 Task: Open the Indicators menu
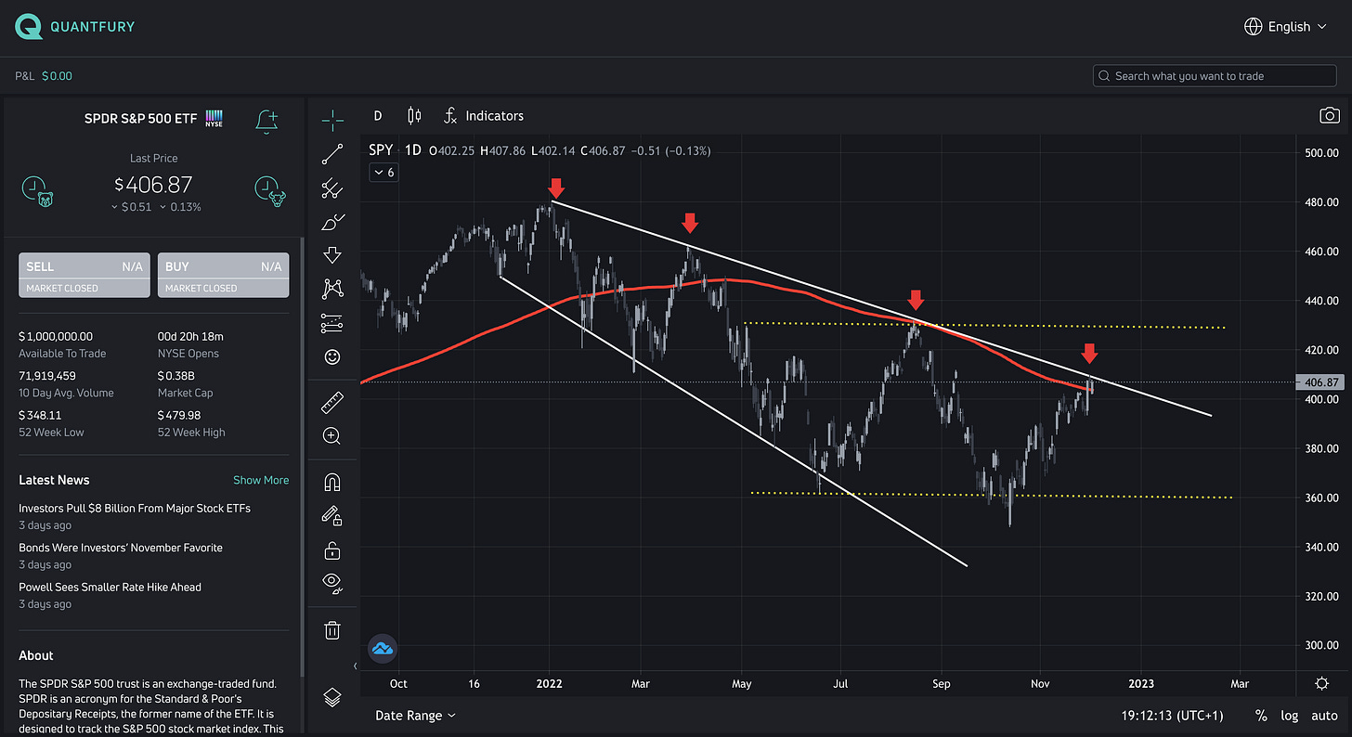coord(484,116)
